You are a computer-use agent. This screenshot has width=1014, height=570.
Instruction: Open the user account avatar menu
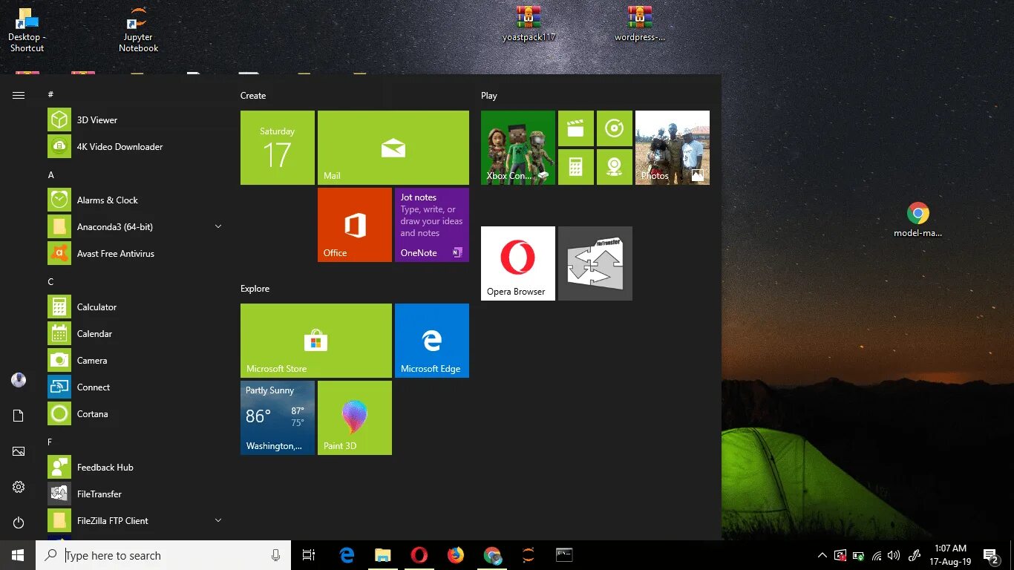(x=19, y=380)
